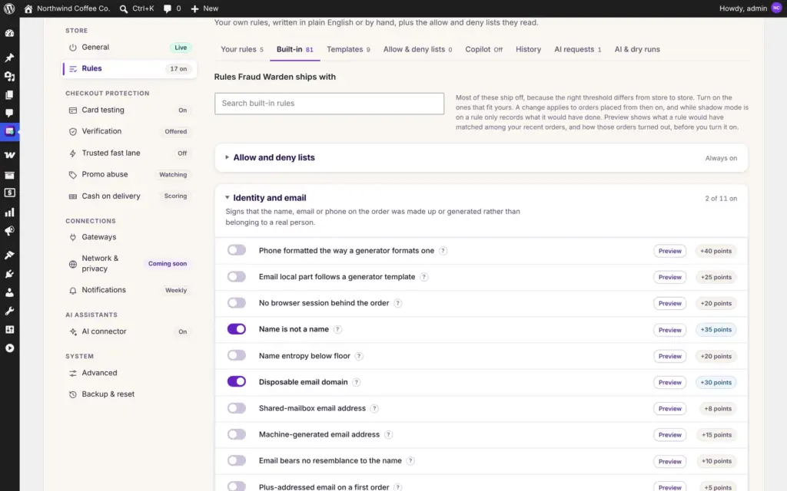Viewport: 787px width, 491px height.
Task: Preview the Disposable email domain rule
Action: (669, 382)
